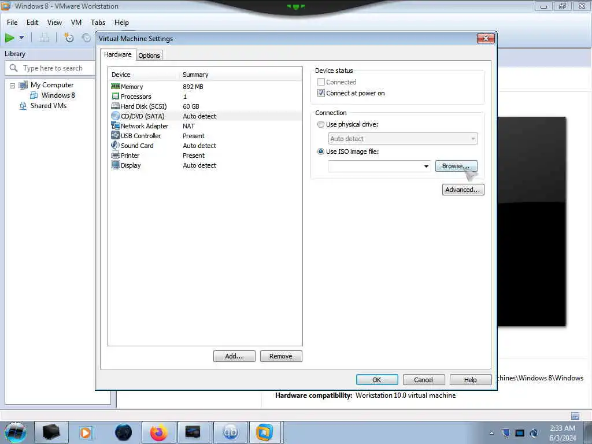Show hidden system tray icons
This screenshot has width=592, height=444.
click(x=491, y=433)
